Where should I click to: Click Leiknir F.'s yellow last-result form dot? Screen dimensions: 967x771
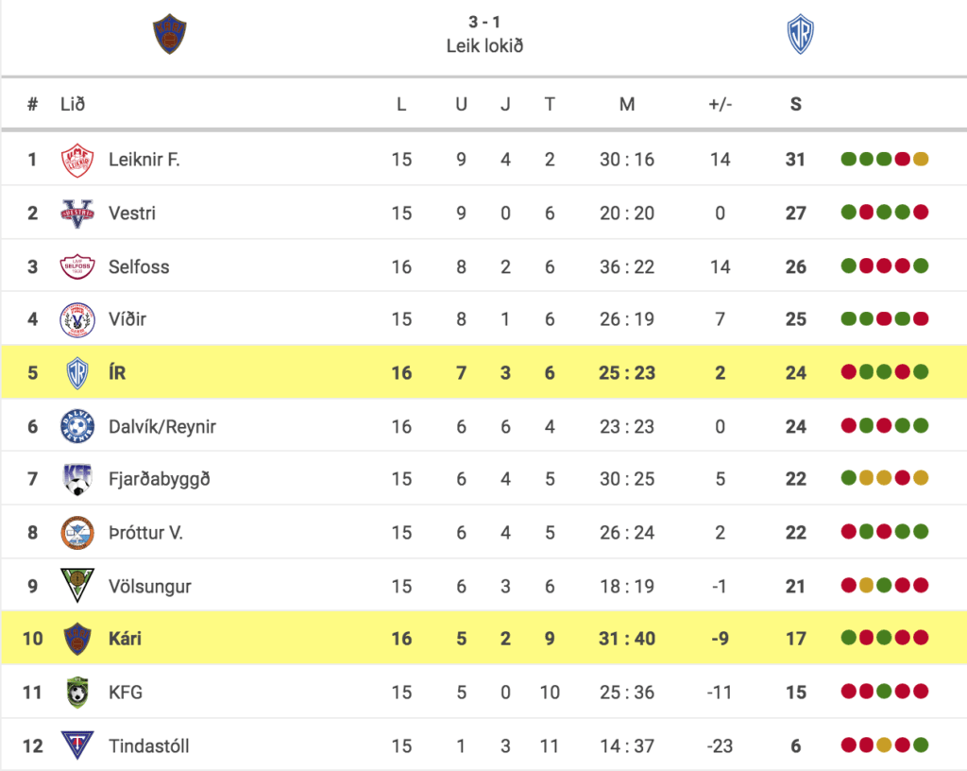(921, 159)
